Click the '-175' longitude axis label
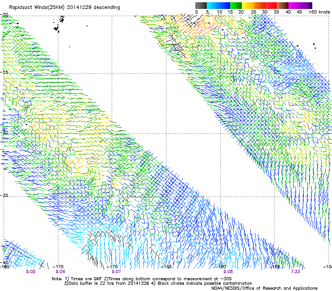This screenshot has height=291, width=332. (58, 267)
